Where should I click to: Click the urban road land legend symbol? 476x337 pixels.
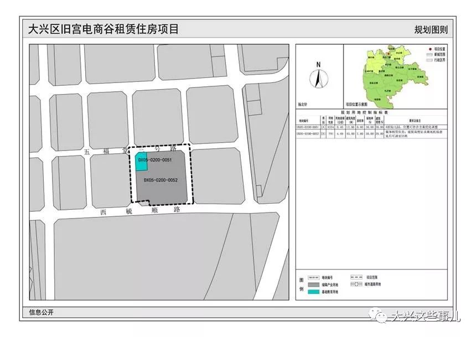tap(356, 284)
